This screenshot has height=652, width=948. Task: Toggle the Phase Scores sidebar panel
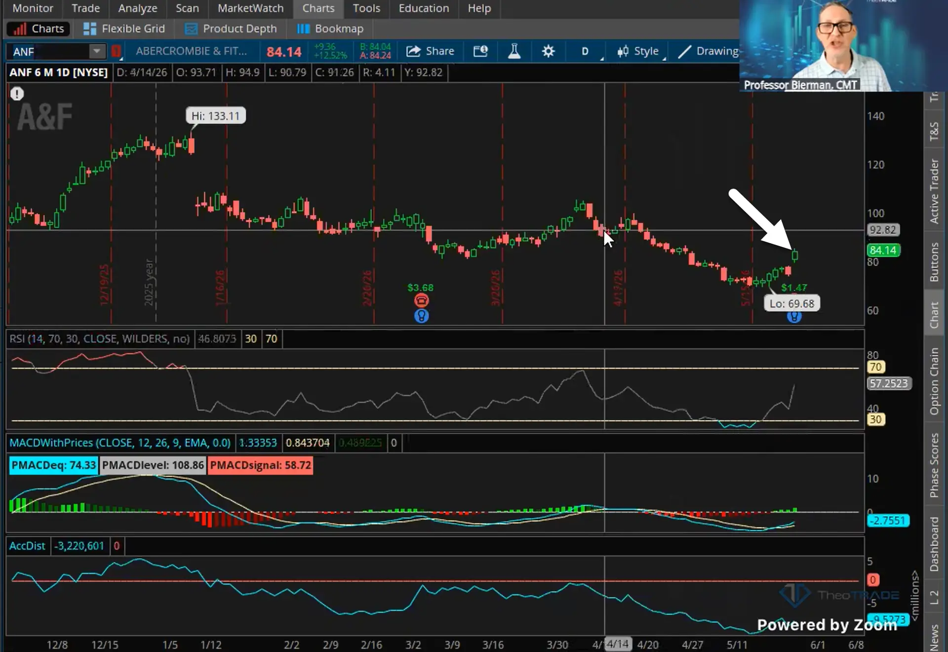coord(934,465)
